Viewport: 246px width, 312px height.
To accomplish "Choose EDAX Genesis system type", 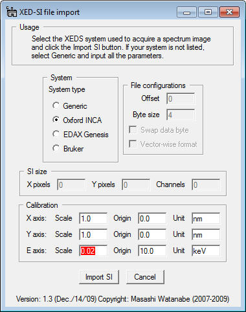I will 56,134.
